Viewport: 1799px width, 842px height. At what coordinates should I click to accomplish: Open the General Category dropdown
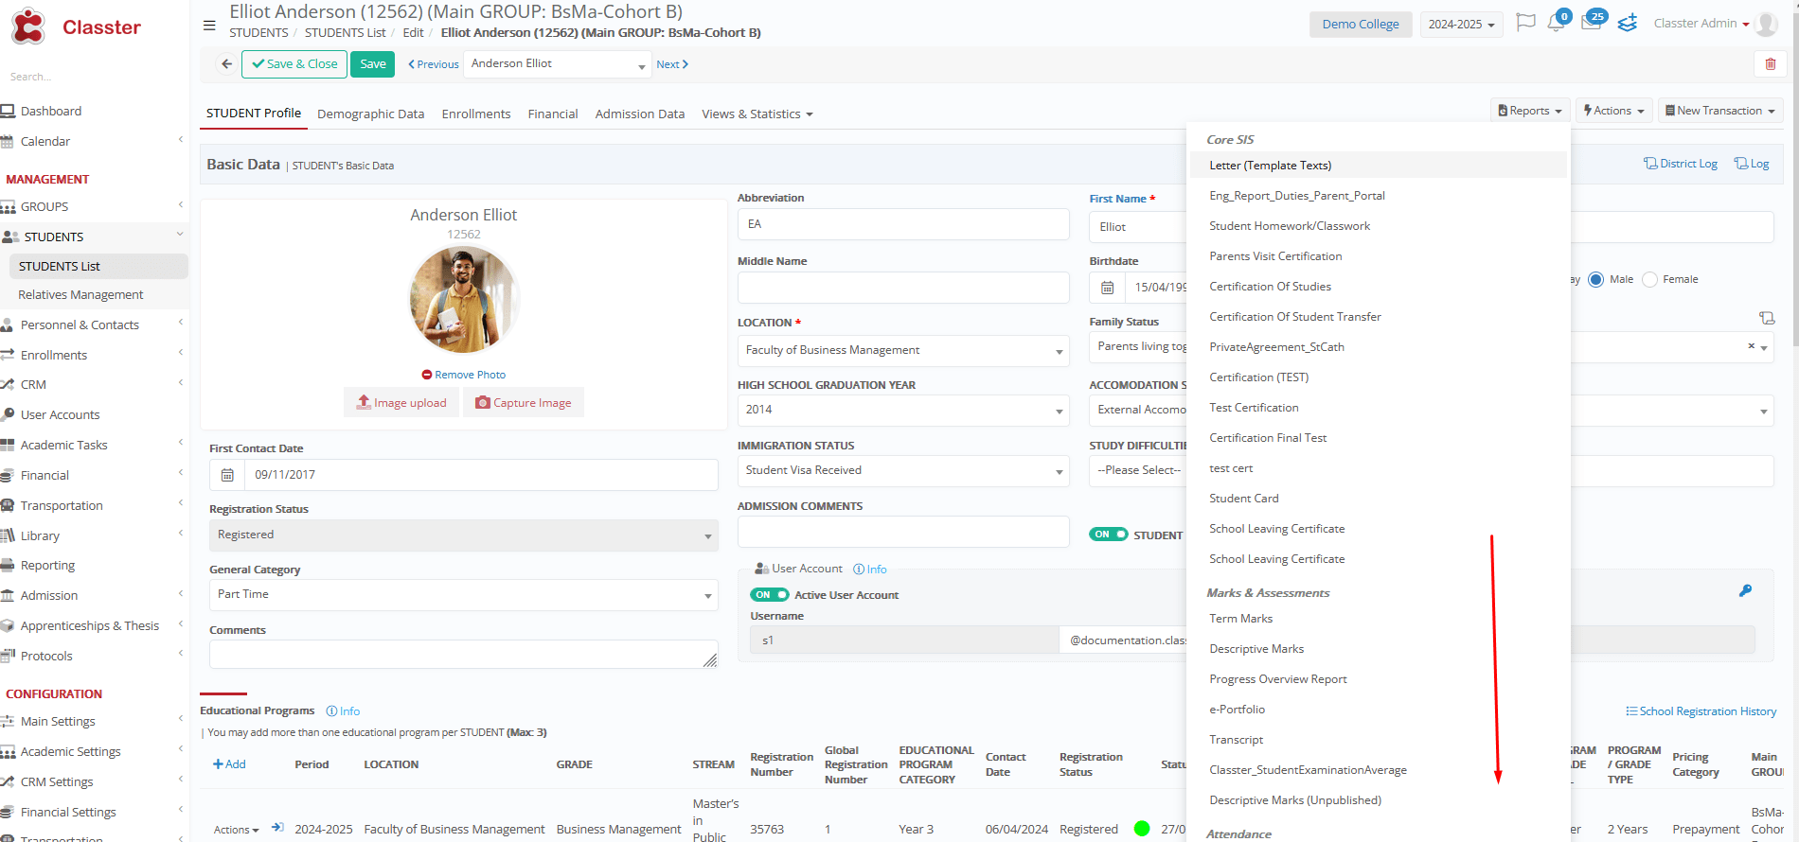pos(463,595)
